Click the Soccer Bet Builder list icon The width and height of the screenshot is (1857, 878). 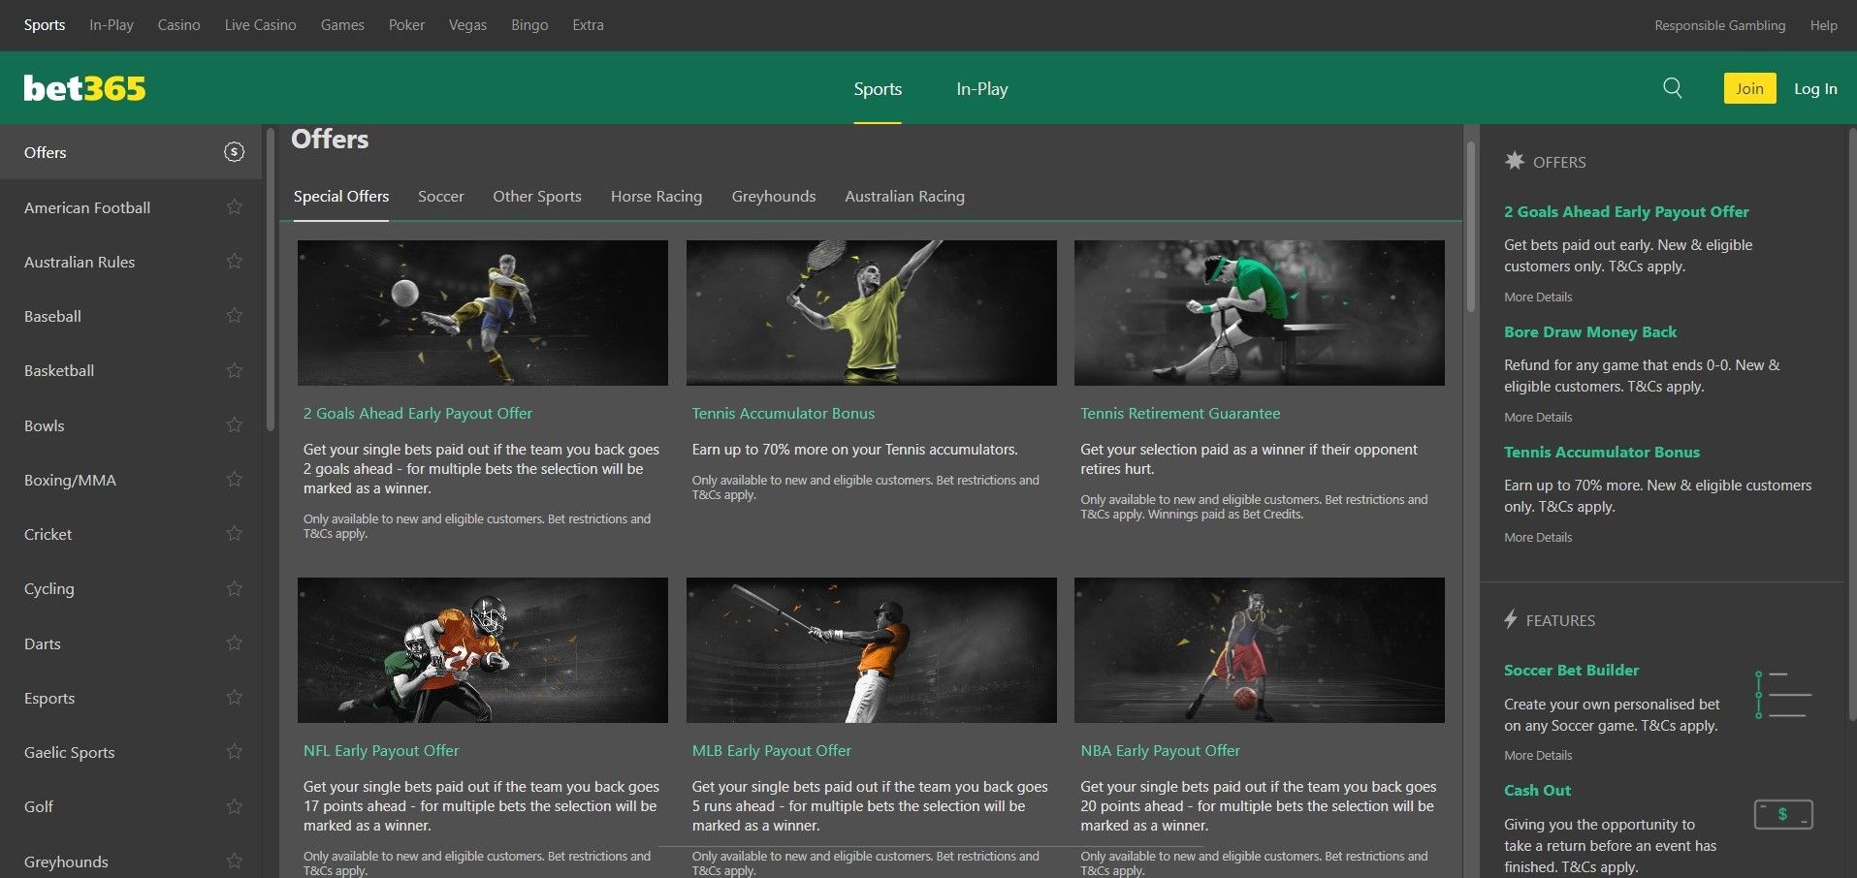coord(1783,694)
